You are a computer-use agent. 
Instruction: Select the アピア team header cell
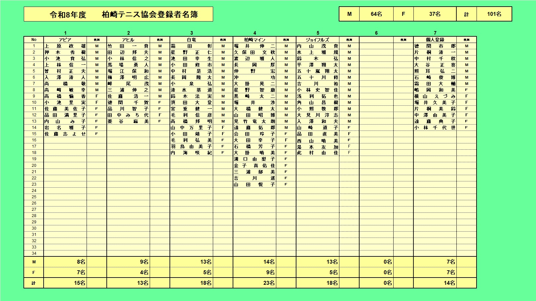pyautogui.click(x=65, y=40)
